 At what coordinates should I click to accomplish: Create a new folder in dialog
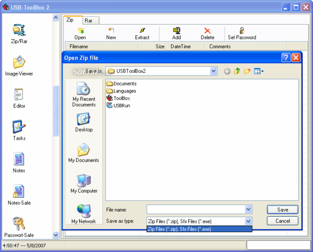click(247, 71)
